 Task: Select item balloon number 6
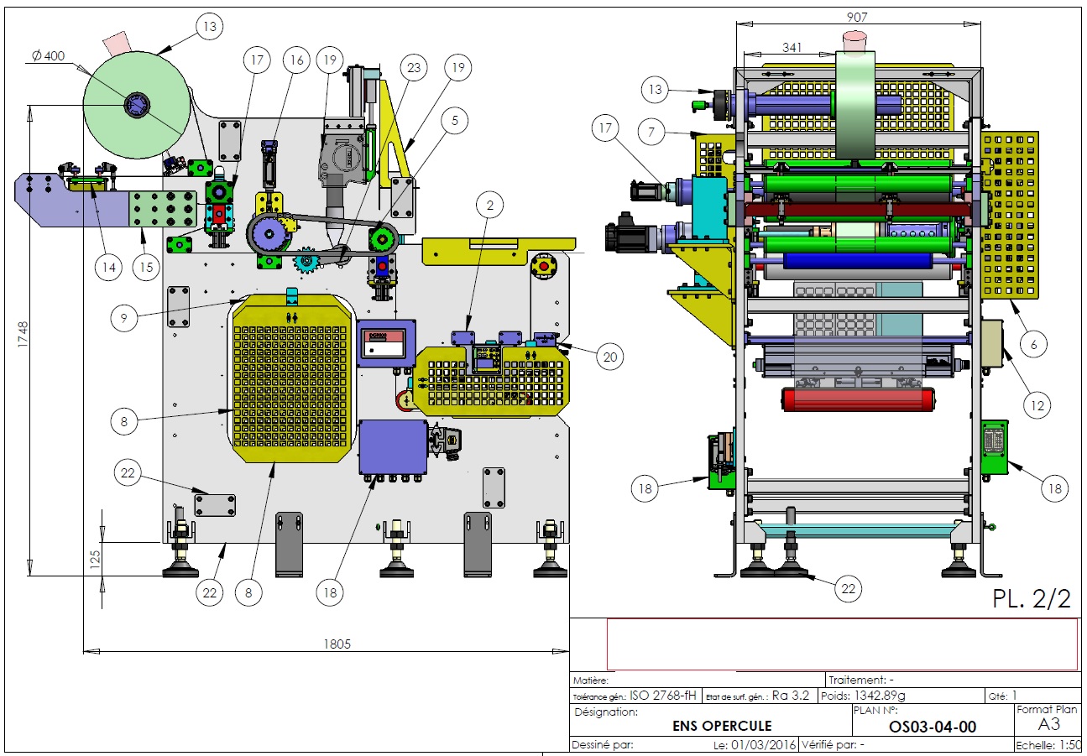click(x=1034, y=344)
